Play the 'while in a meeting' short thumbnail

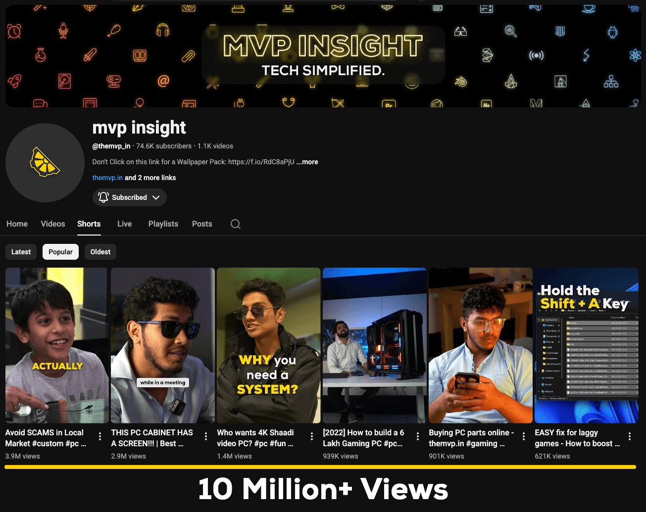tap(163, 345)
